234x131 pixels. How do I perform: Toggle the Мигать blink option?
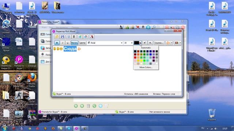pyautogui.click(x=75, y=43)
